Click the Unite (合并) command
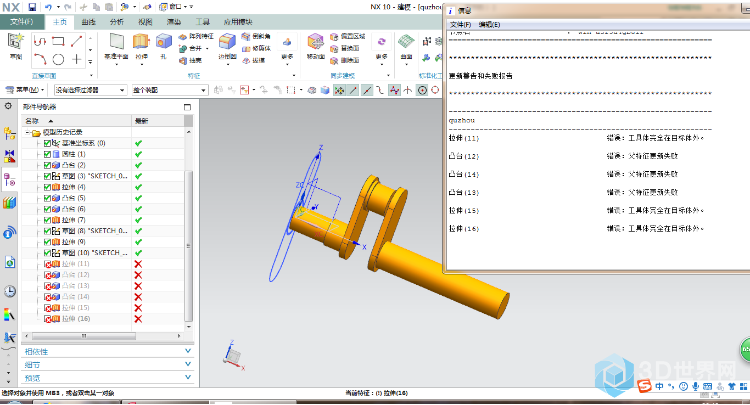 click(x=191, y=48)
